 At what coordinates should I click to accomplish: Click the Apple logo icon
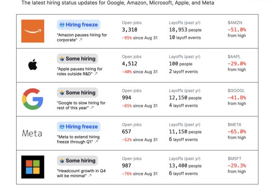(33, 65)
